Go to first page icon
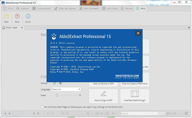 [x=5, y=114]
